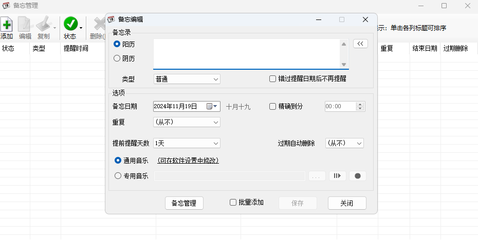Select the 阴历 radio button
This screenshot has height=240, width=478.
[x=117, y=58]
